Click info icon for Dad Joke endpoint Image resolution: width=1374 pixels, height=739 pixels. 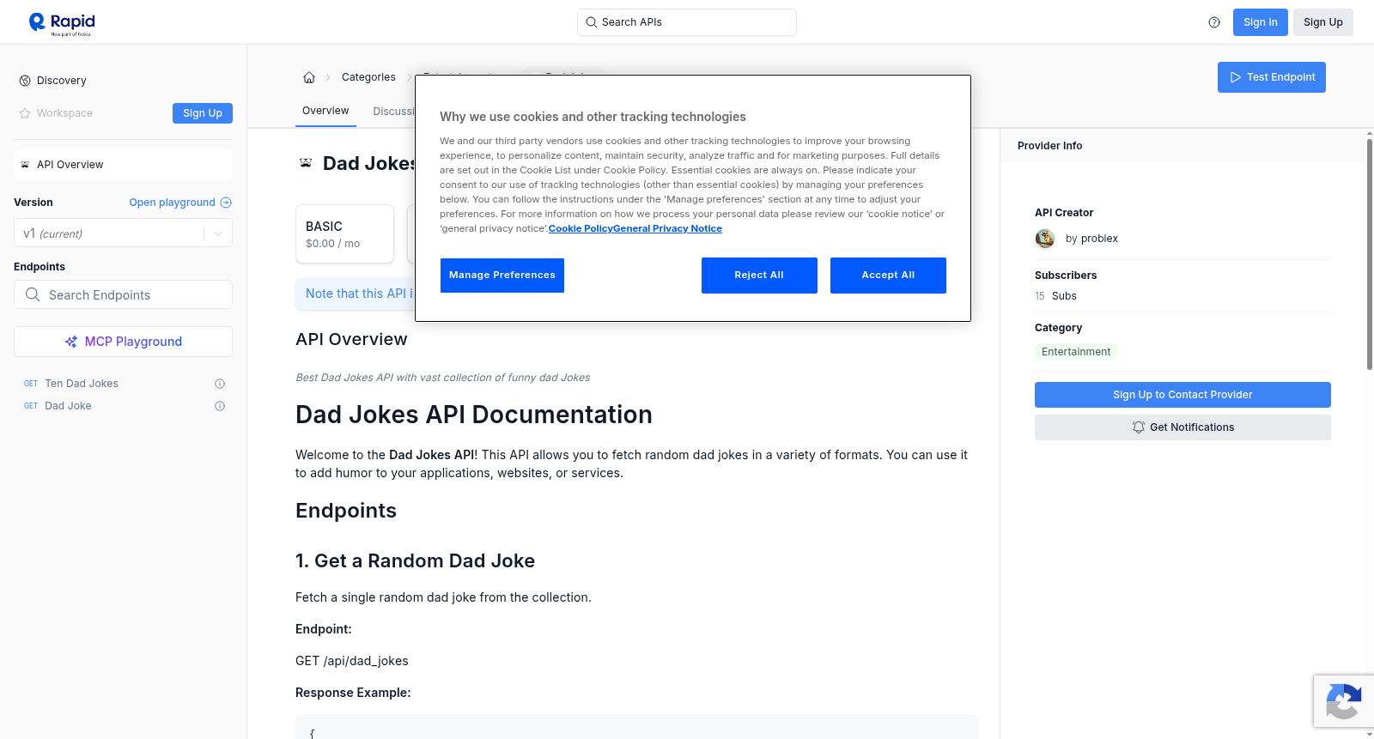coord(220,406)
